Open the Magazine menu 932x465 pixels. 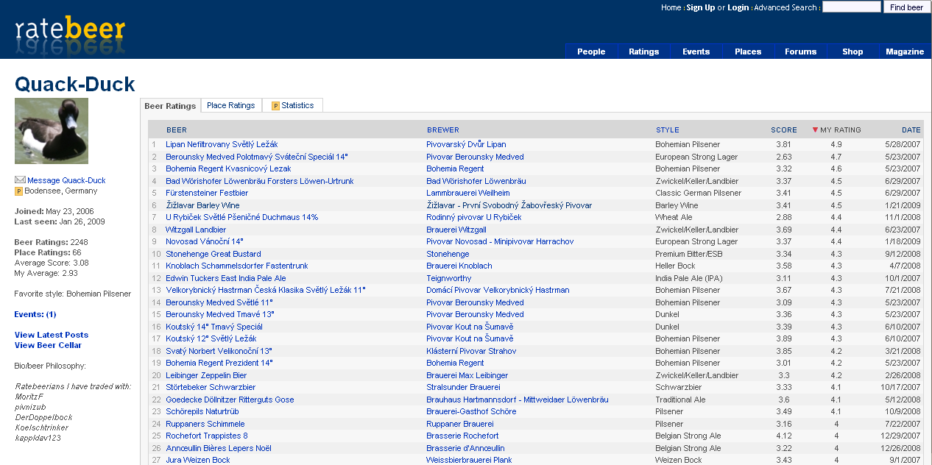tap(905, 52)
